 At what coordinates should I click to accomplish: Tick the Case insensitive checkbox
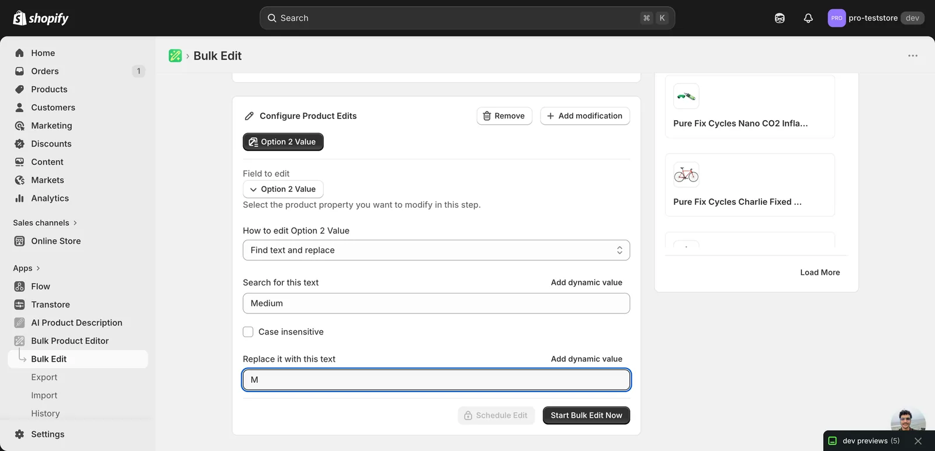[248, 332]
